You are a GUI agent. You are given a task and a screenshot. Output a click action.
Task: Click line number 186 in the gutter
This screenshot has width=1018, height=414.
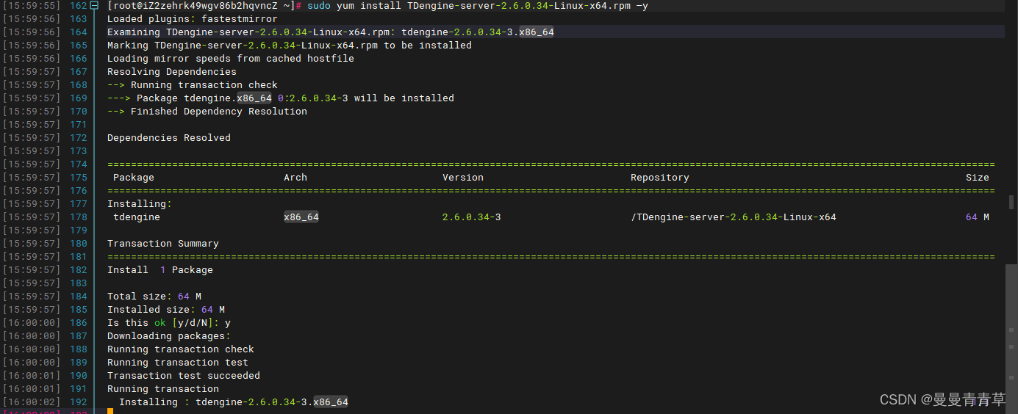79,323
